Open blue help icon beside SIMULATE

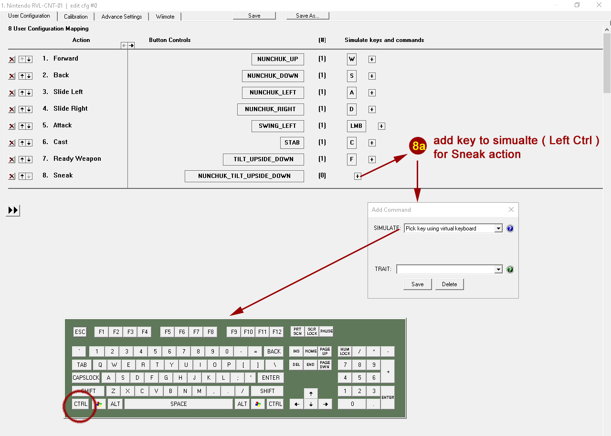(510, 228)
